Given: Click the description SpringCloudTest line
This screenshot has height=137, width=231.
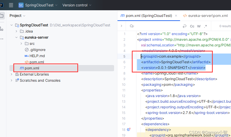Looking at the screenshot, I should 179,79.
